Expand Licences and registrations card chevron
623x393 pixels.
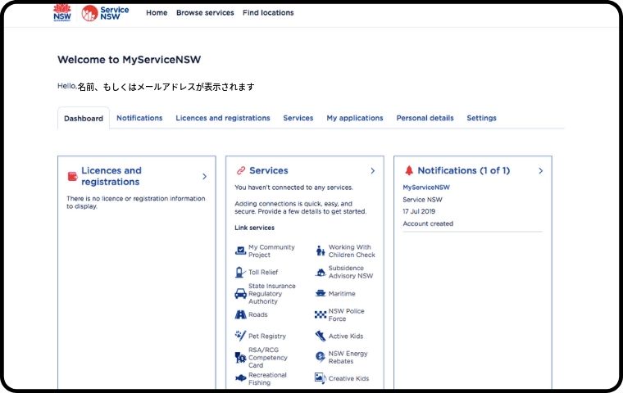click(205, 176)
